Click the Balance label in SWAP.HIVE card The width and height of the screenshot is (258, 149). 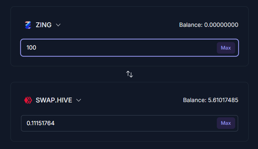point(194,100)
